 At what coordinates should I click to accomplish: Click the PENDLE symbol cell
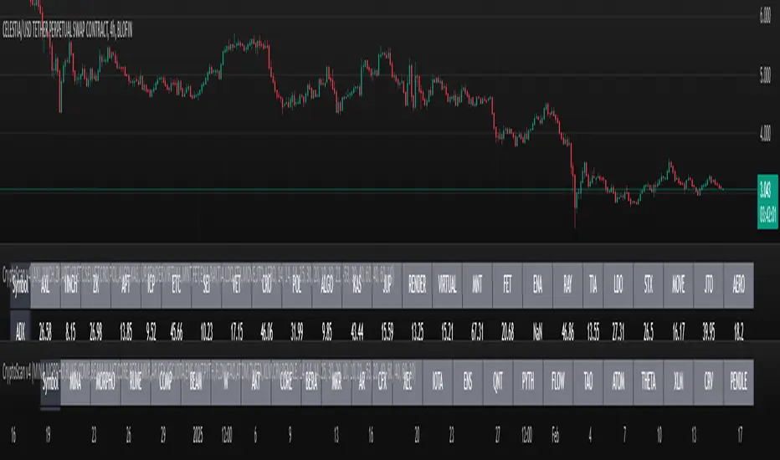click(738, 377)
